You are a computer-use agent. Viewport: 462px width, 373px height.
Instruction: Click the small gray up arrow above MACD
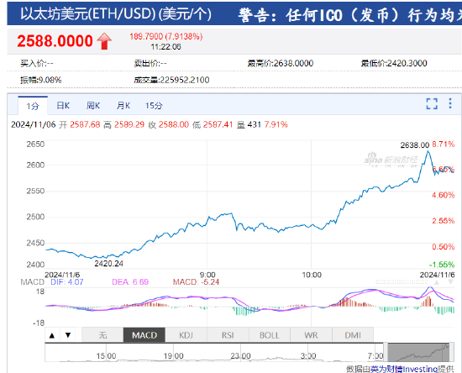437,282
